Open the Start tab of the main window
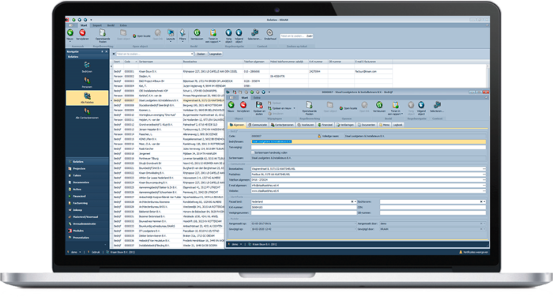553x297 pixels. coord(84,25)
